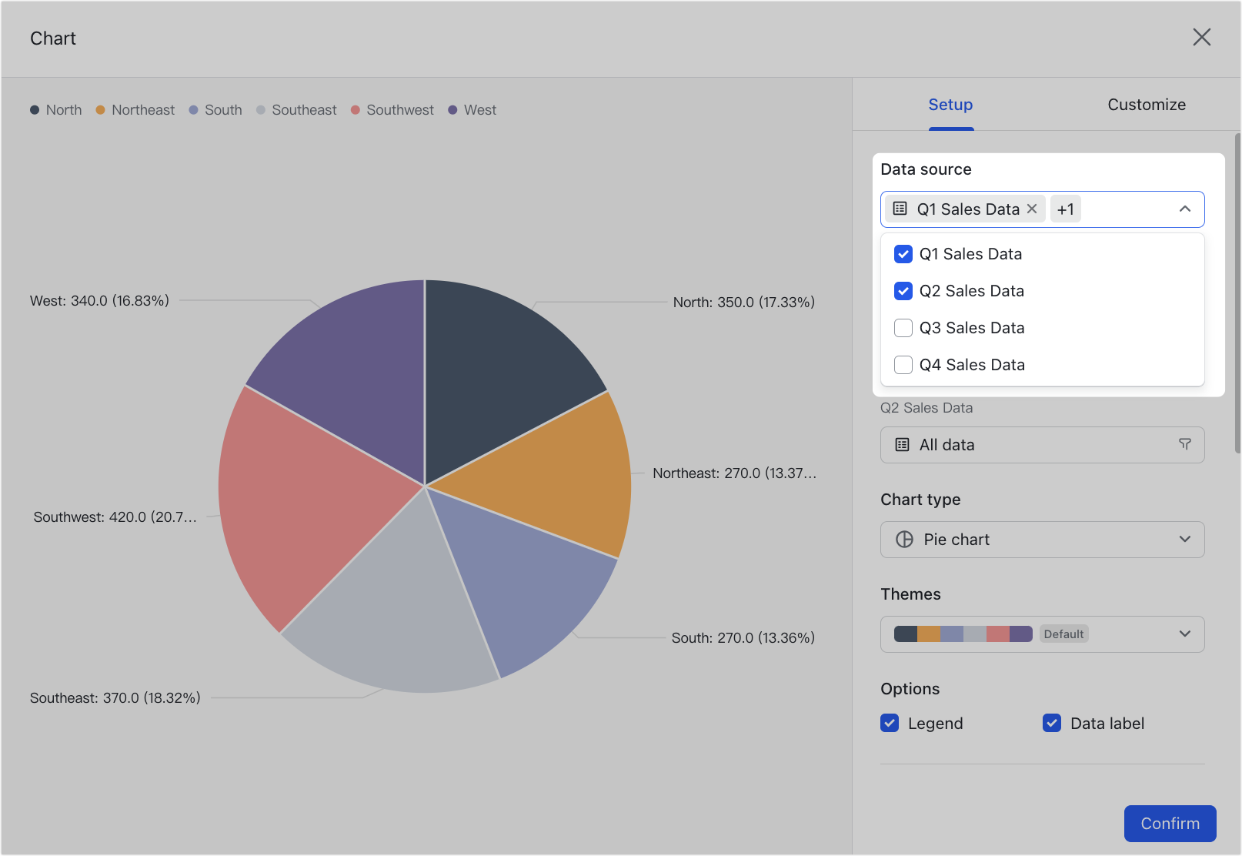
Task: Remove Q1 Sales Data using its X icon
Action: (x=1031, y=209)
